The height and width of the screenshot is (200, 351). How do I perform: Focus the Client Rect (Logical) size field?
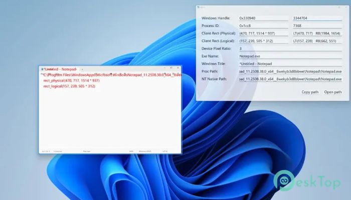(263, 41)
